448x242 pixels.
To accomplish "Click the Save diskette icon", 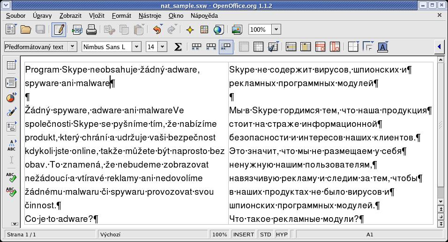I will pyautogui.click(x=40, y=29).
